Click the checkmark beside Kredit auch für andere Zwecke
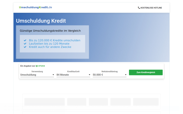183x114 pixels. pyautogui.click(x=25, y=47)
